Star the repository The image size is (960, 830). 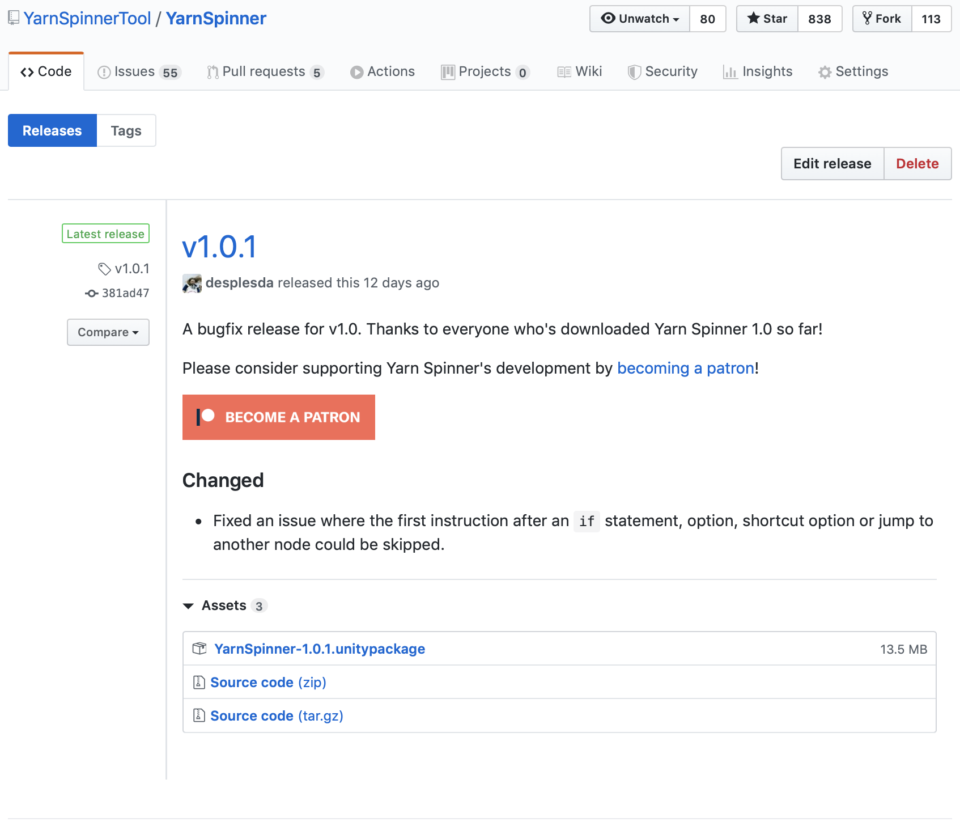(x=767, y=19)
